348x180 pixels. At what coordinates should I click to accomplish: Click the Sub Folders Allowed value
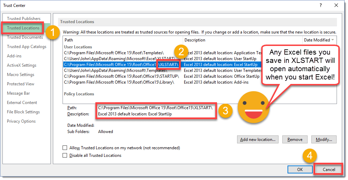105,132
